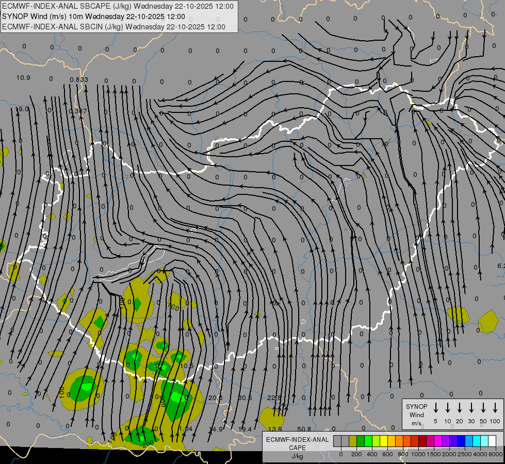Viewport: 505px width, 464px height.
Task: Click the map value '0.387'
Action: (x=78, y=111)
